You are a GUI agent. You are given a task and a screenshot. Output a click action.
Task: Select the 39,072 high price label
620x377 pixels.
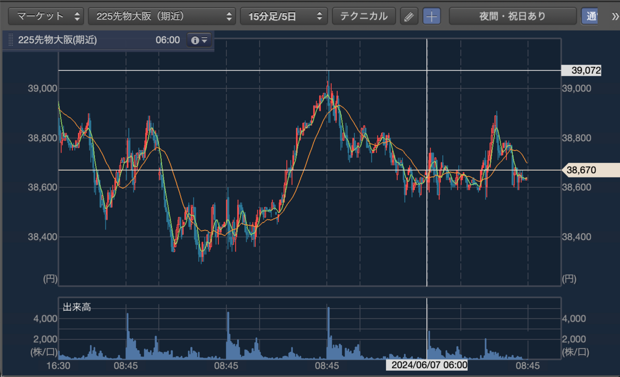pos(582,70)
